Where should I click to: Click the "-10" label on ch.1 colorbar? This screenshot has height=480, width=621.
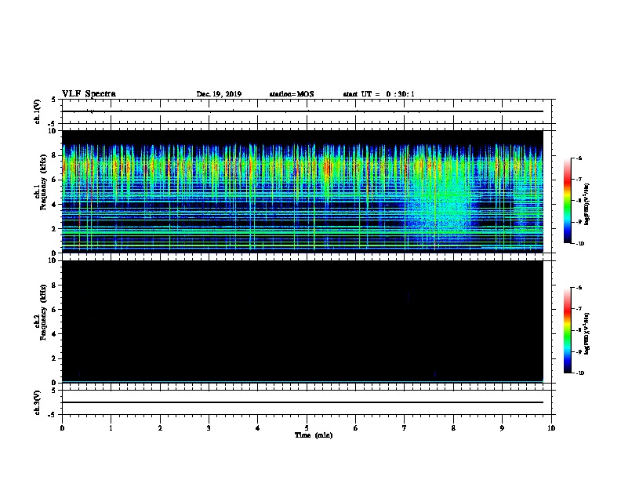tap(579, 244)
